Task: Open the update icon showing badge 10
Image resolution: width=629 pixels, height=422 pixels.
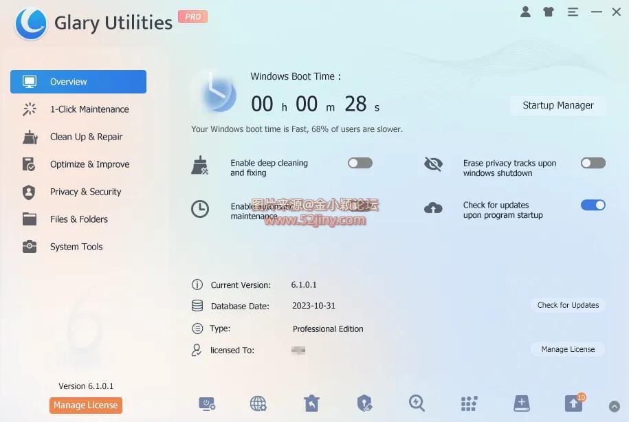Action: tap(574, 404)
